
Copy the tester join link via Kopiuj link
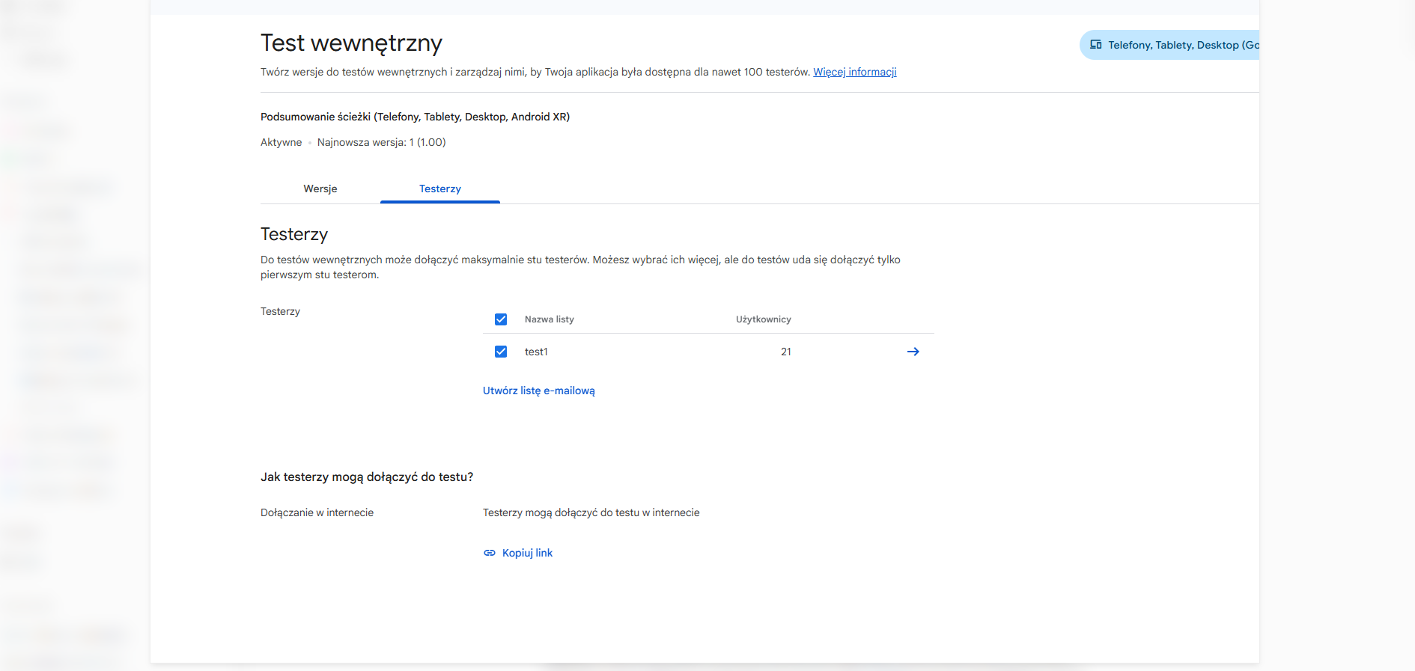(527, 553)
